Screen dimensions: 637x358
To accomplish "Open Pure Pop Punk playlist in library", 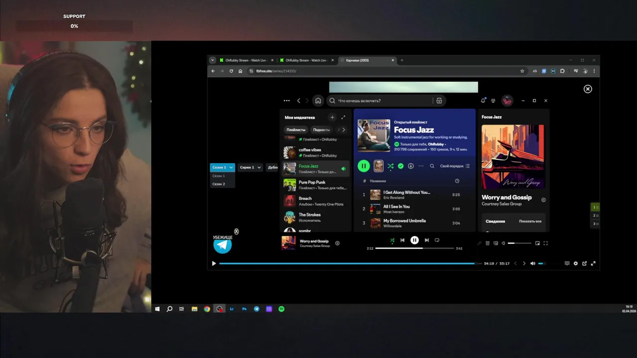I will coord(315,185).
